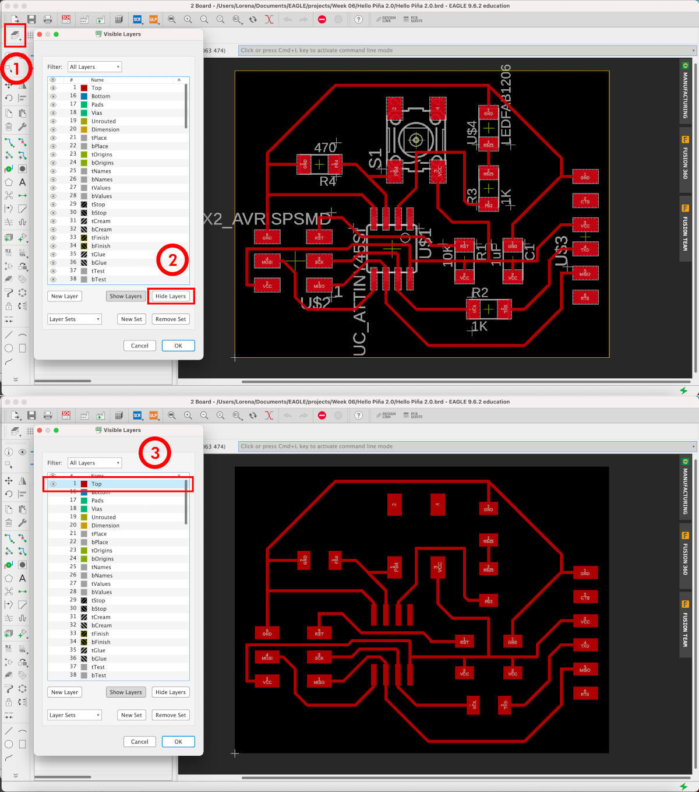Select the Line tool in lower window sidebar
Screen dimensions: 699x792
point(9,731)
